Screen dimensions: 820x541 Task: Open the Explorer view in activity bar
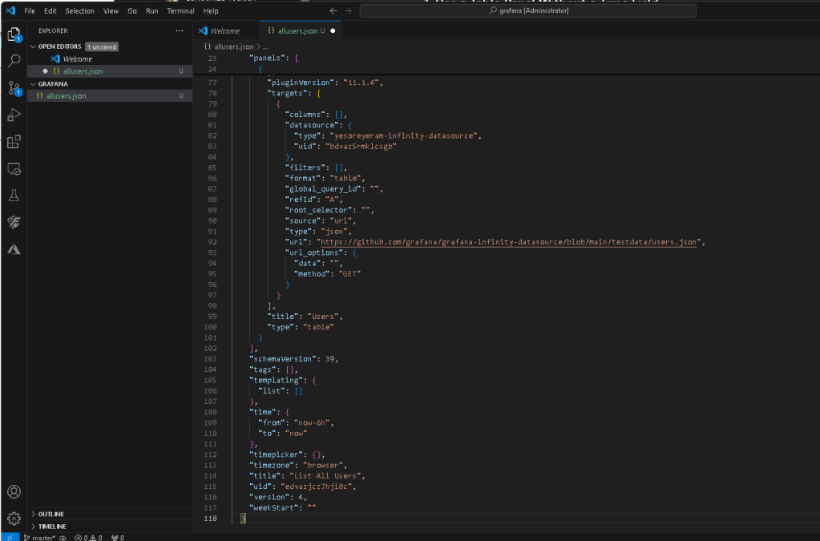tap(14, 34)
